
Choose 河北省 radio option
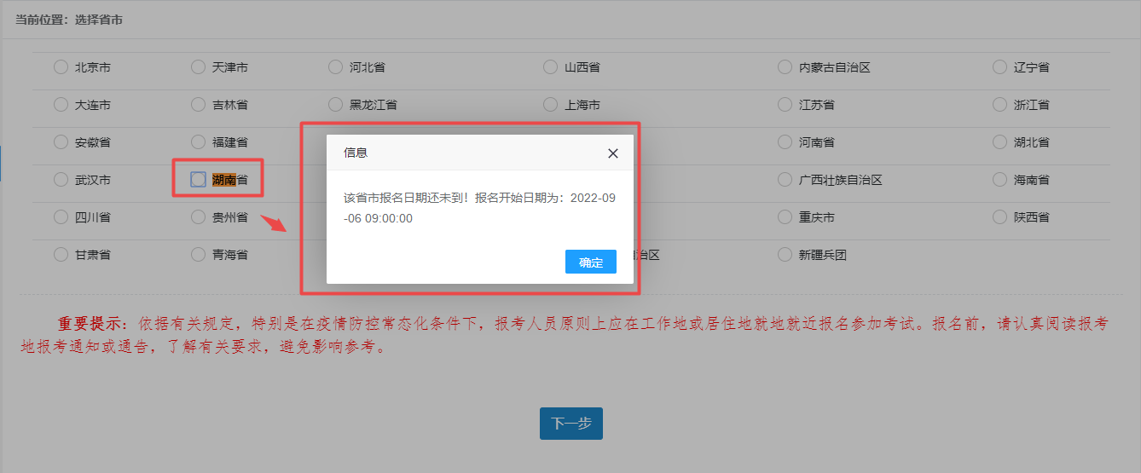tap(335, 67)
